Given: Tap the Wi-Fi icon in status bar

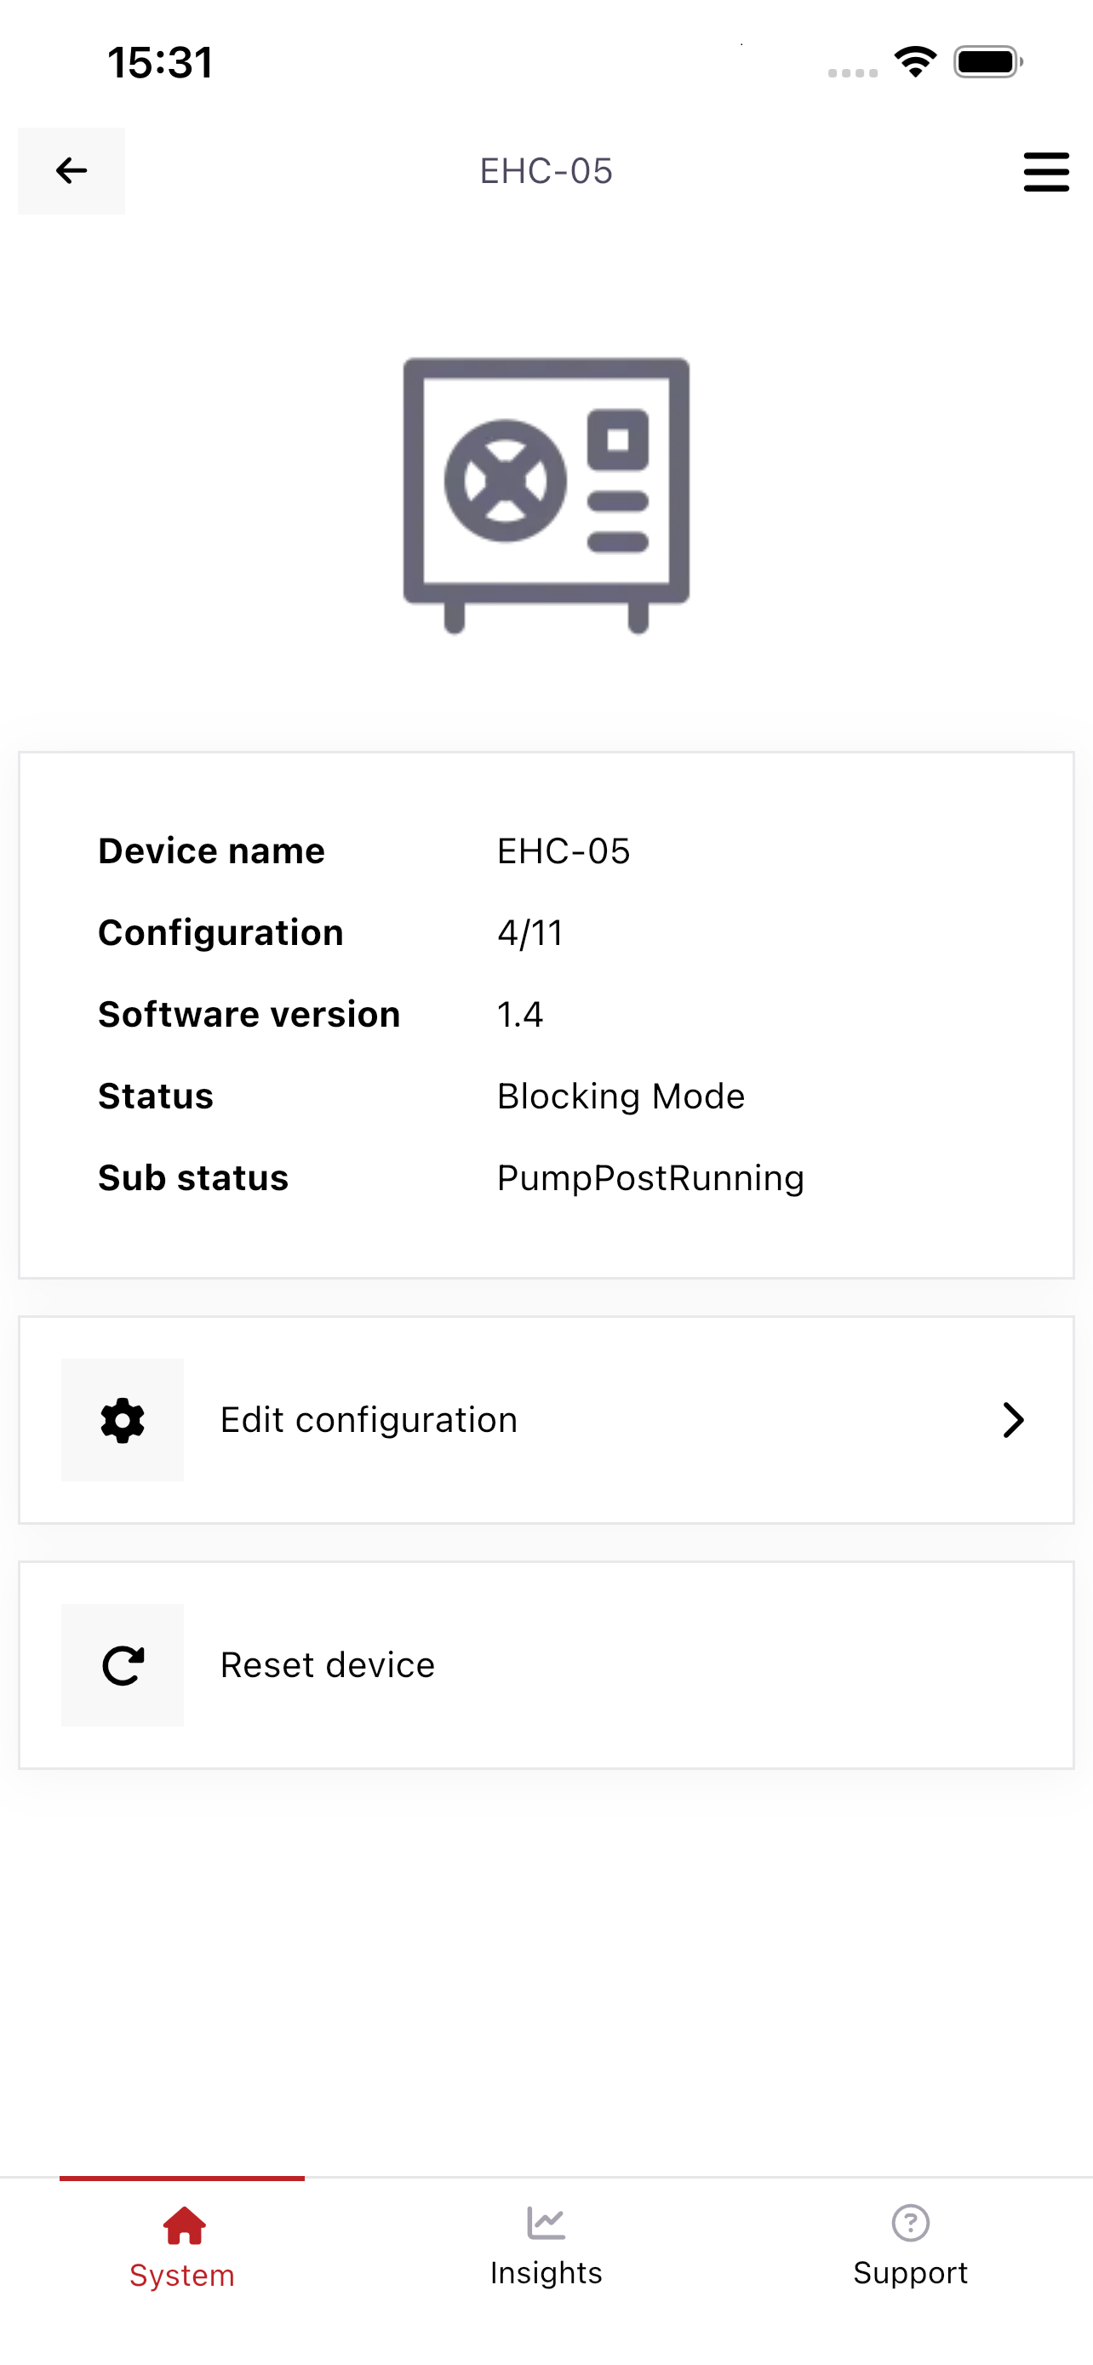Looking at the screenshot, I should tap(915, 61).
